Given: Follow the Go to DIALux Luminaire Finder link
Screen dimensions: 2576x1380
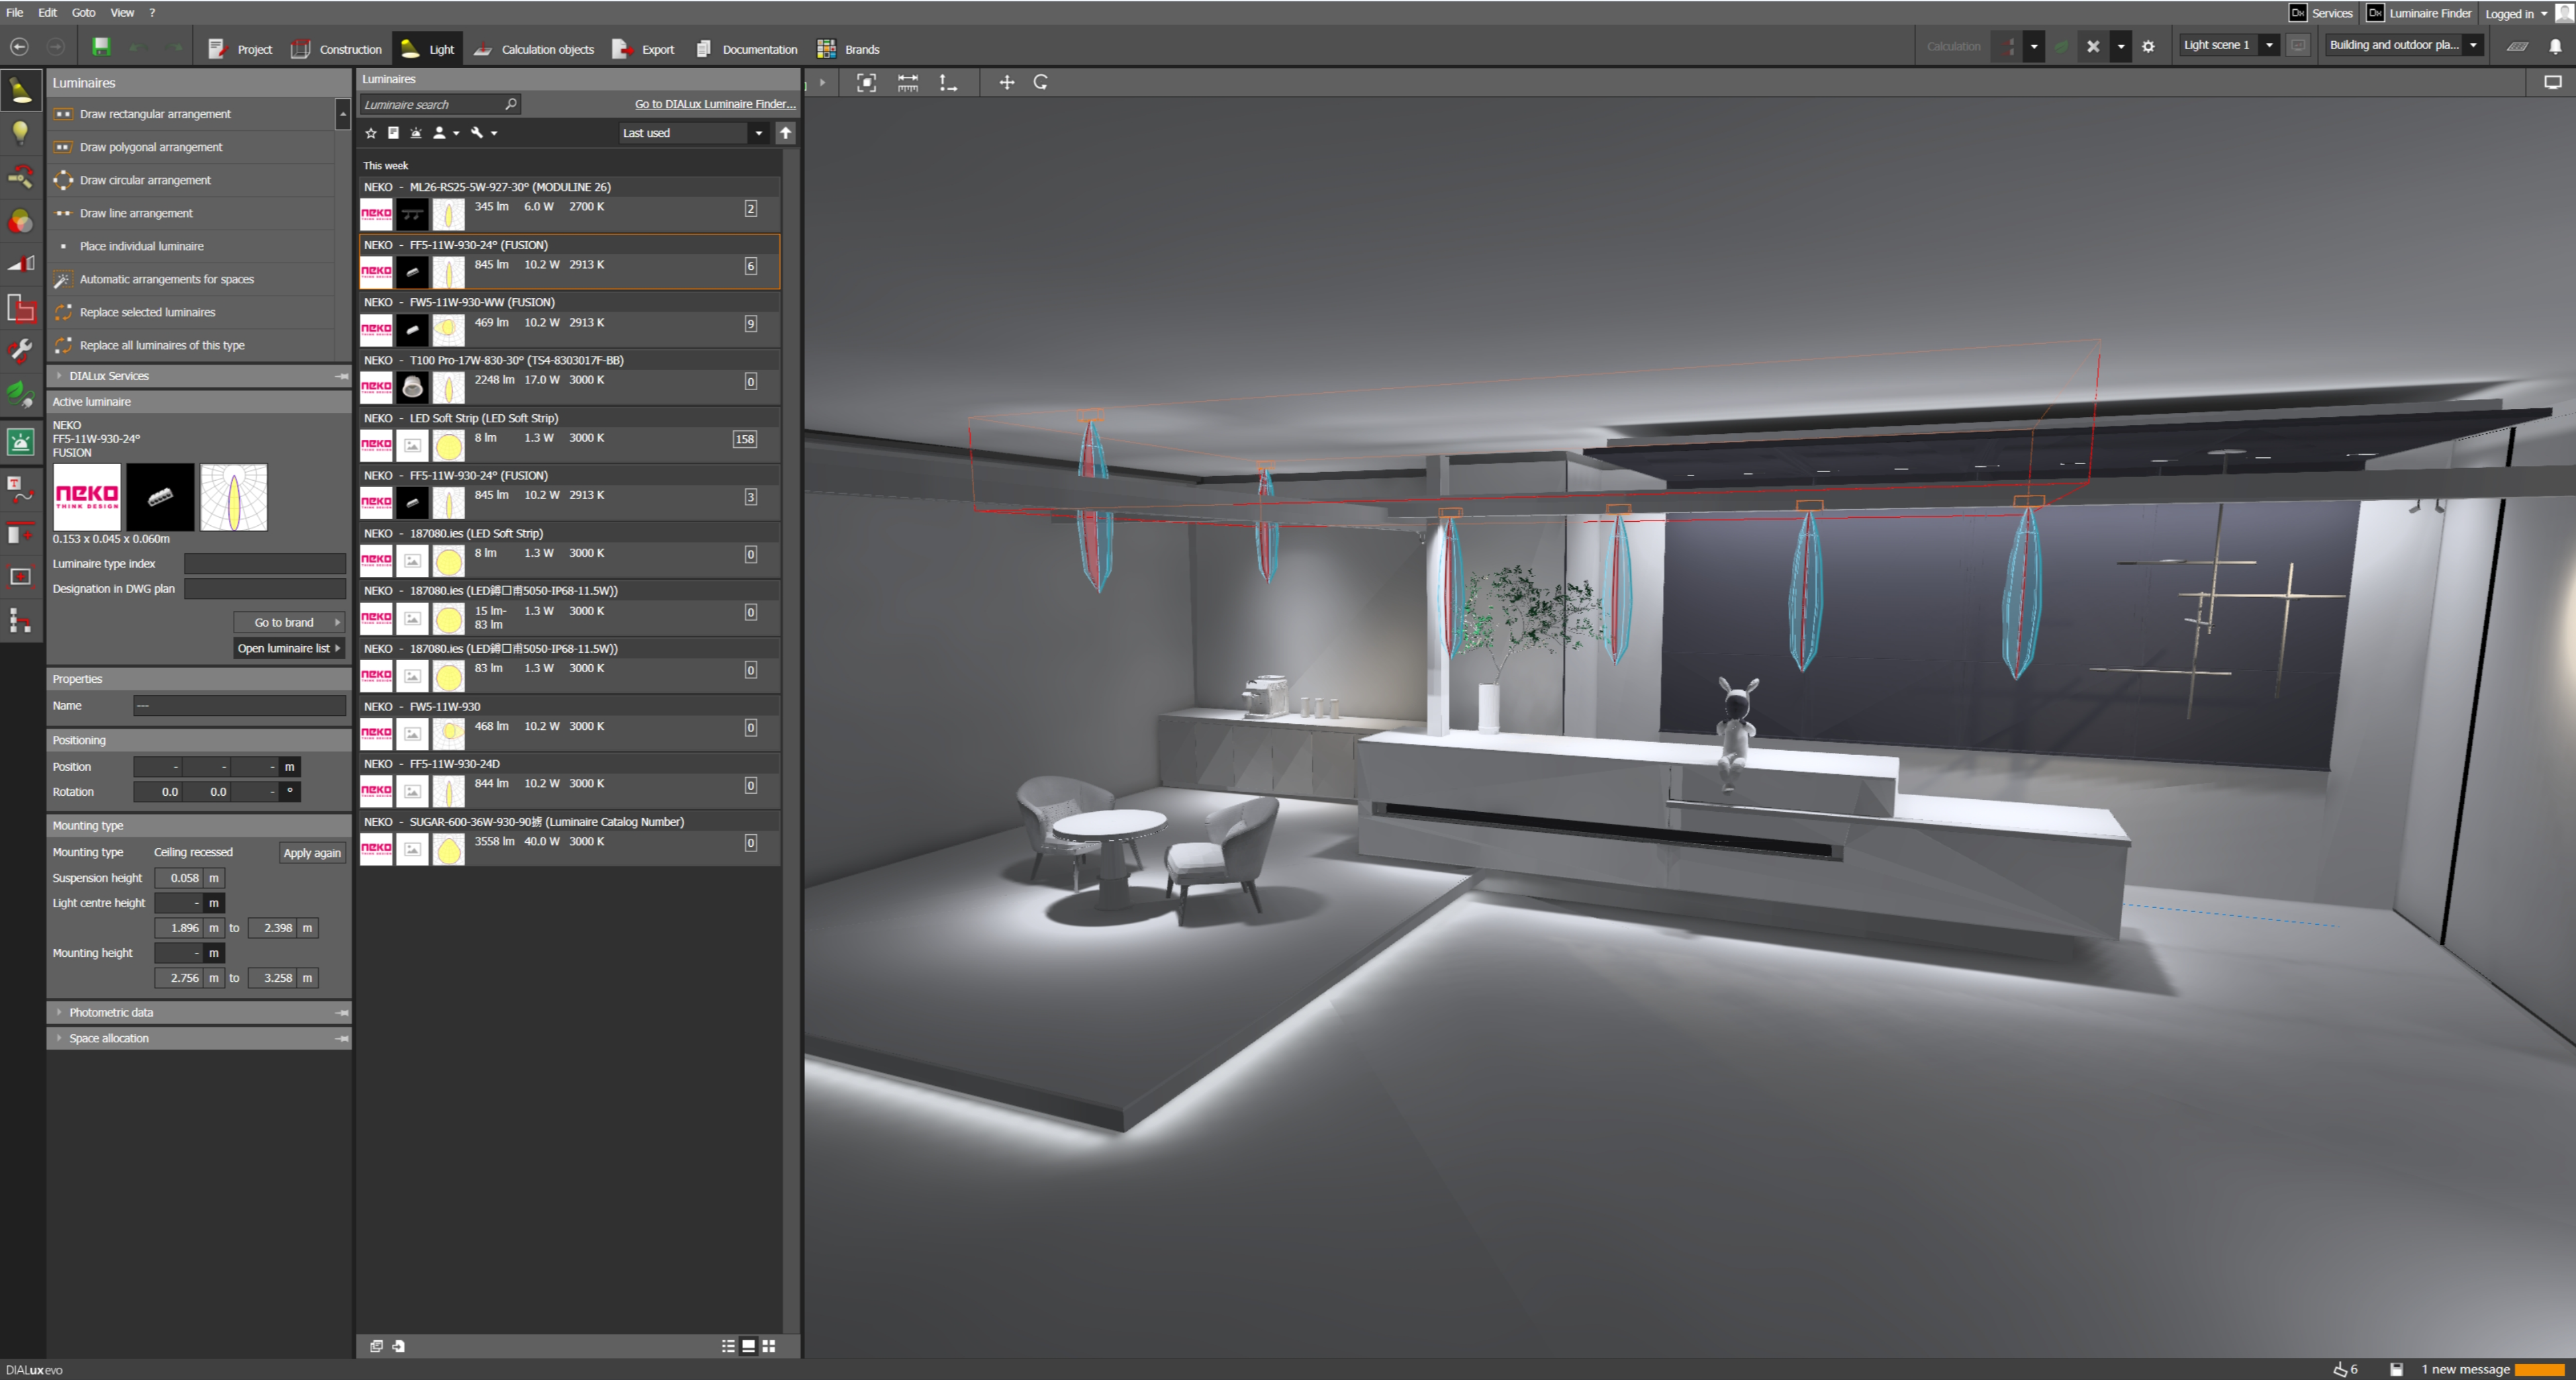Looking at the screenshot, I should click(x=714, y=104).
